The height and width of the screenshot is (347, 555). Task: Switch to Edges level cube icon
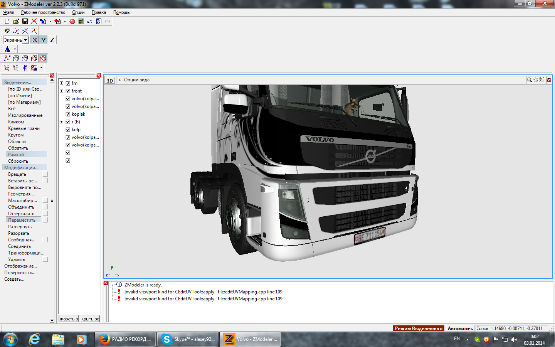point(16,59)
